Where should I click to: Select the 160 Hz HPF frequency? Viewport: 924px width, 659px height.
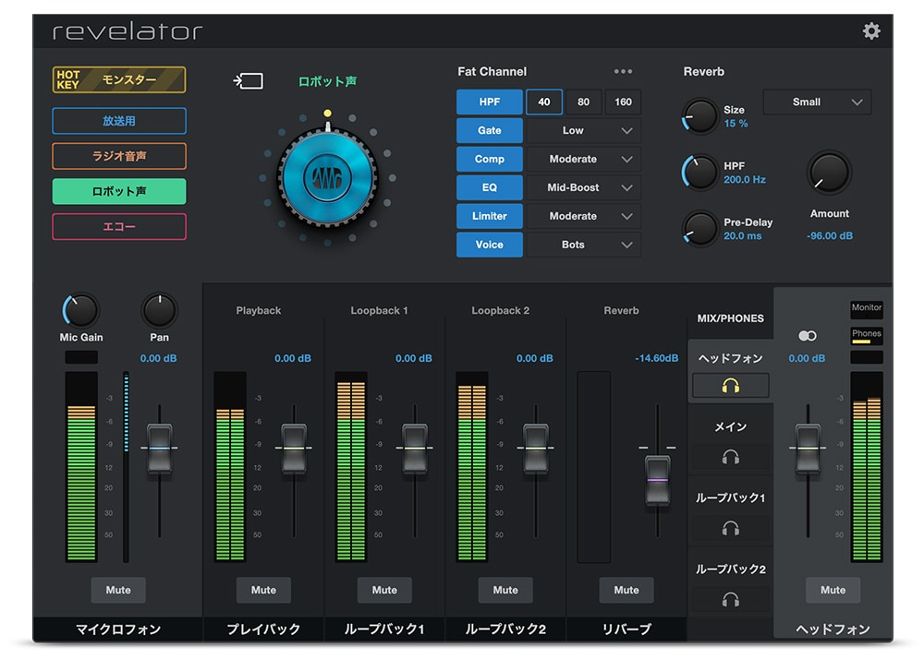tap(623, 102)
